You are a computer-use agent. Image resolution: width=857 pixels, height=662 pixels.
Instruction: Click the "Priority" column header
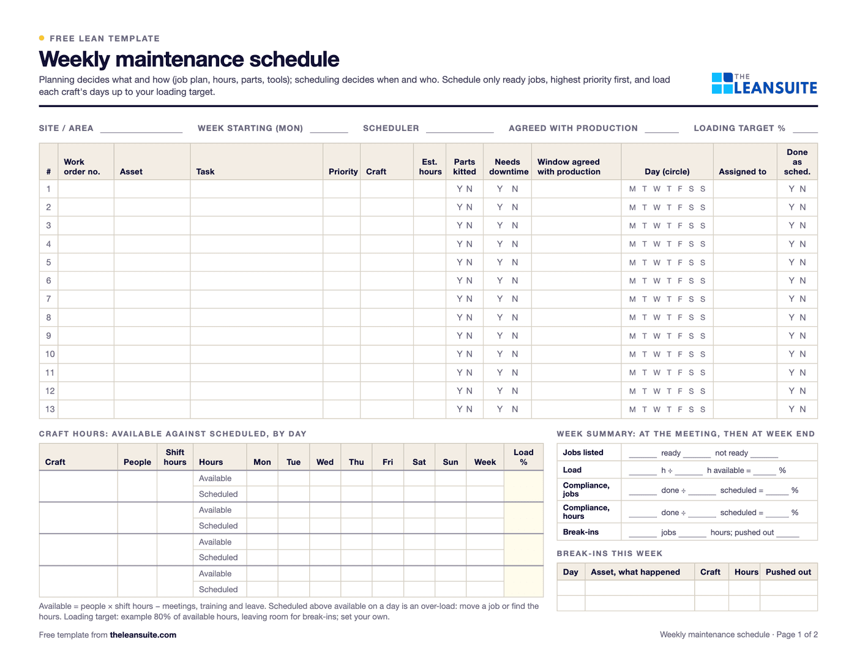[x=343, y=172]
